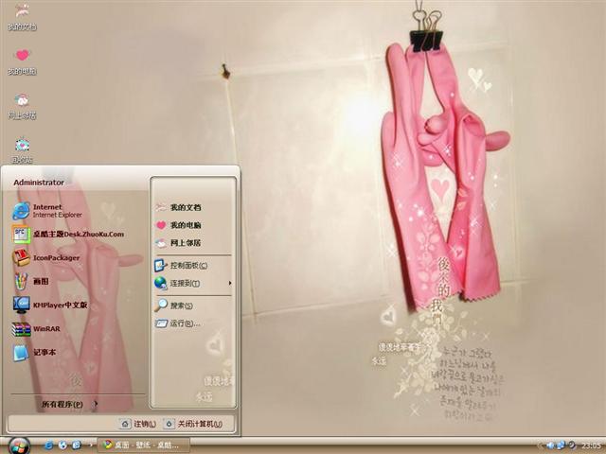Screen dimensions: 606x454
Task: Open 画图 paint program in Start menu
Action: tap(30, 282)
